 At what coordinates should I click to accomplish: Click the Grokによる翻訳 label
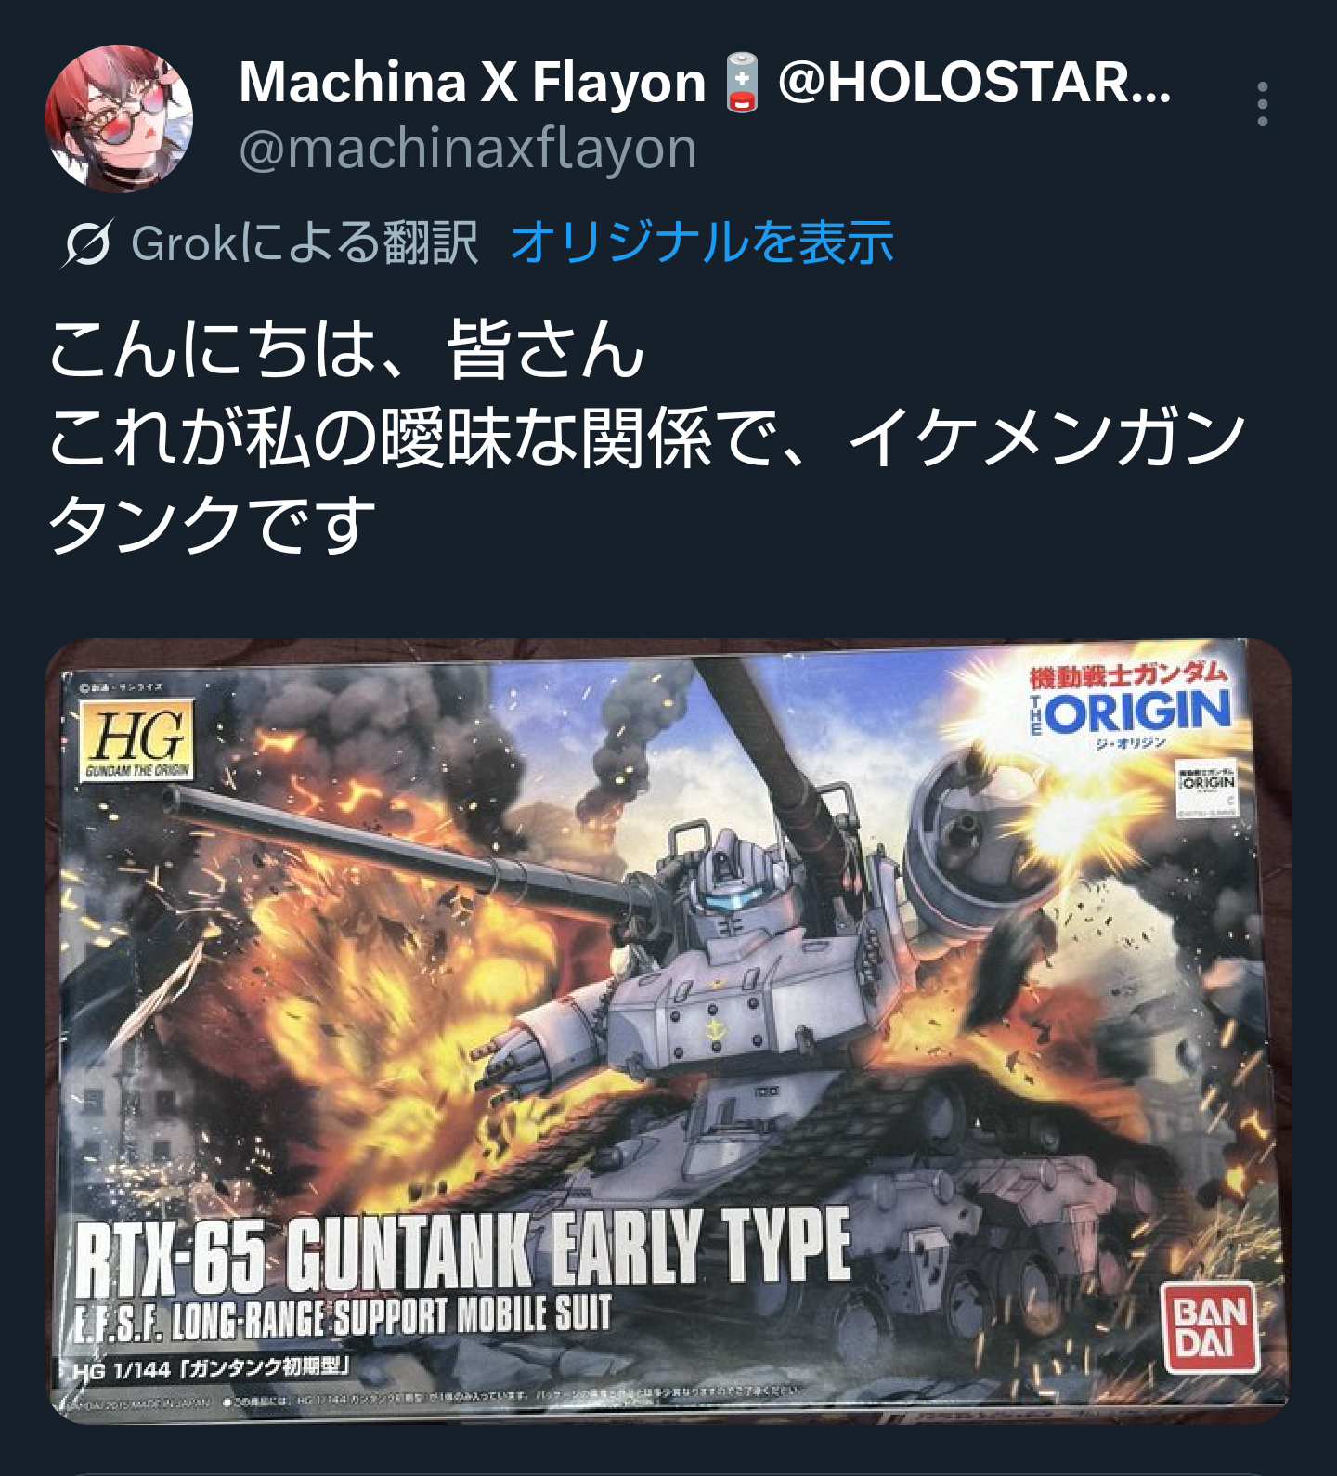click(x=305, y=243)
